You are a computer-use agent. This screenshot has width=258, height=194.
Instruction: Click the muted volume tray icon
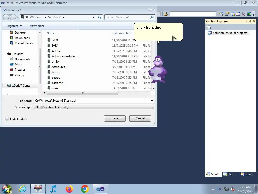click(x=232, y=189)
